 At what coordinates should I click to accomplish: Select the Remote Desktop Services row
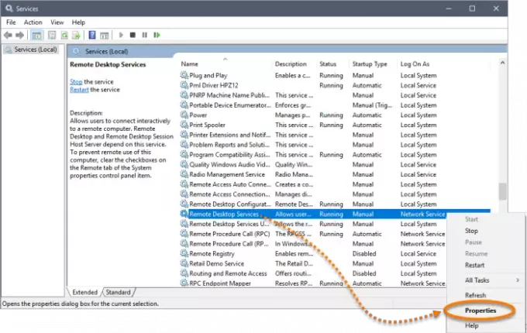coord(335,214)
